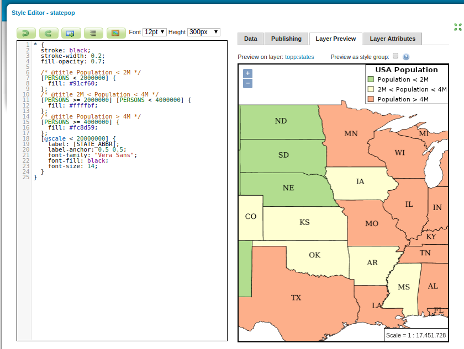
Task: Click the go-to-line toolbar icon
Action: click(x=71, y=33)
